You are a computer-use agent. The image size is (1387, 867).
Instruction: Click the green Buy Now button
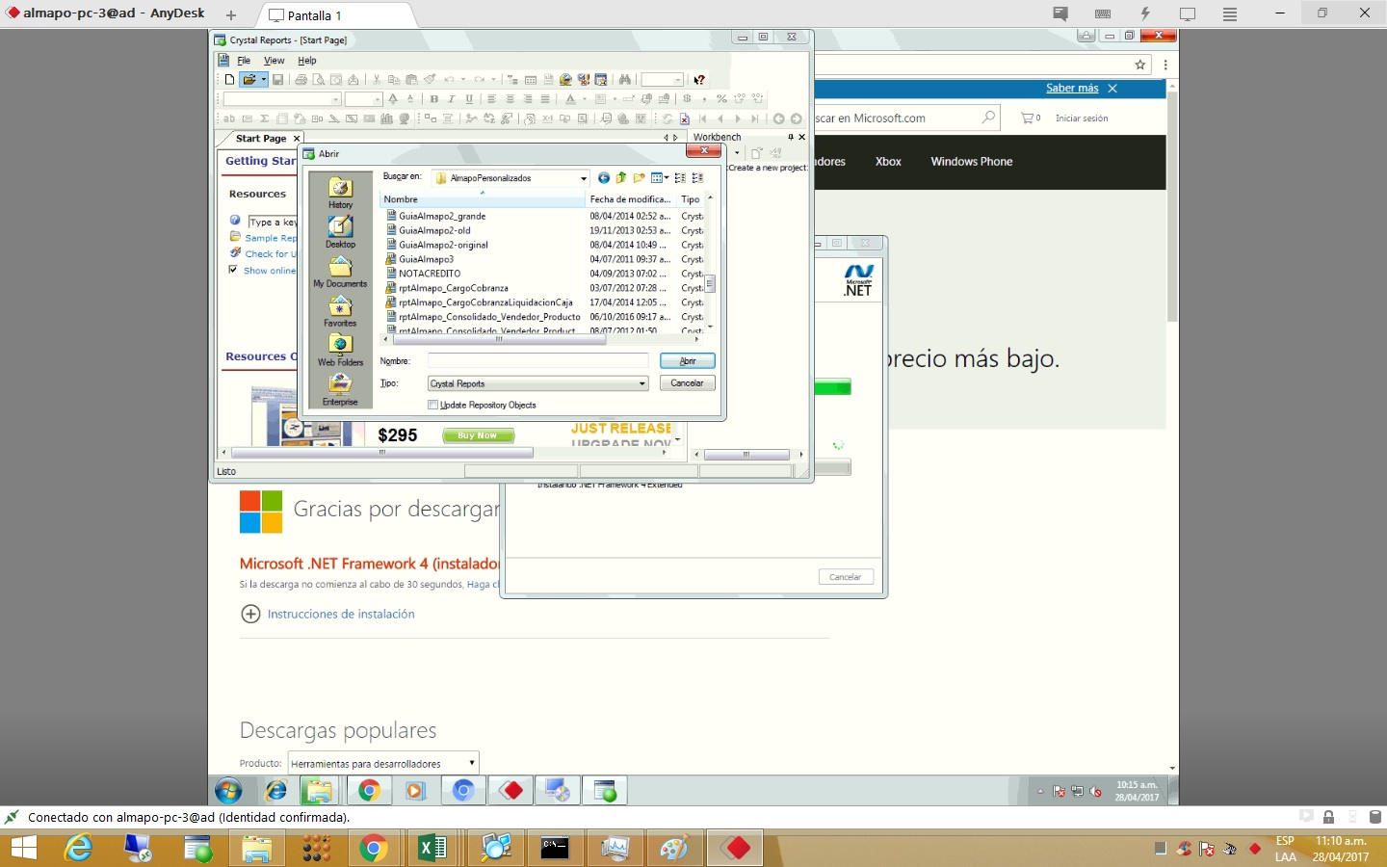click(478, 435)
